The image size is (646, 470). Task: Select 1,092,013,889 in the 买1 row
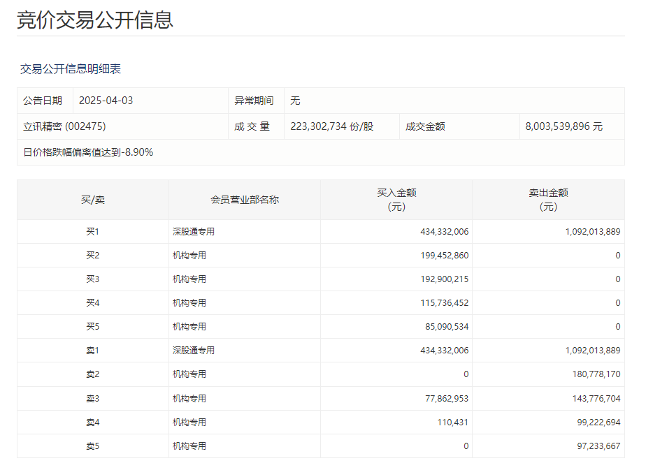(592, 232)
